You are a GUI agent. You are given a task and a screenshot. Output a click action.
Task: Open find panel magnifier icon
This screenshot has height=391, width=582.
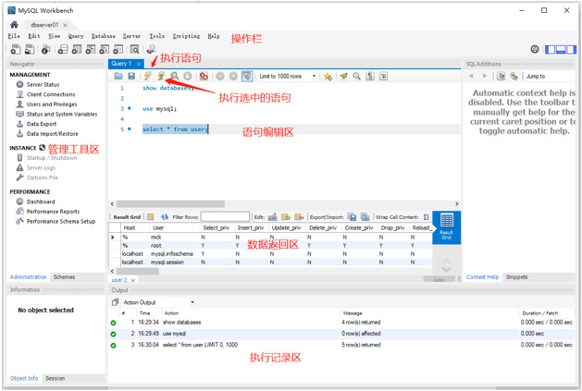357,76
